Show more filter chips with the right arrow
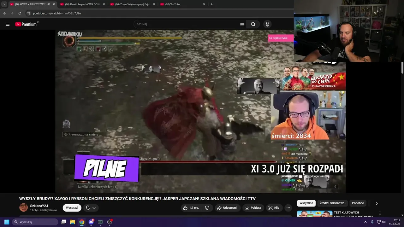 (377, 203)
